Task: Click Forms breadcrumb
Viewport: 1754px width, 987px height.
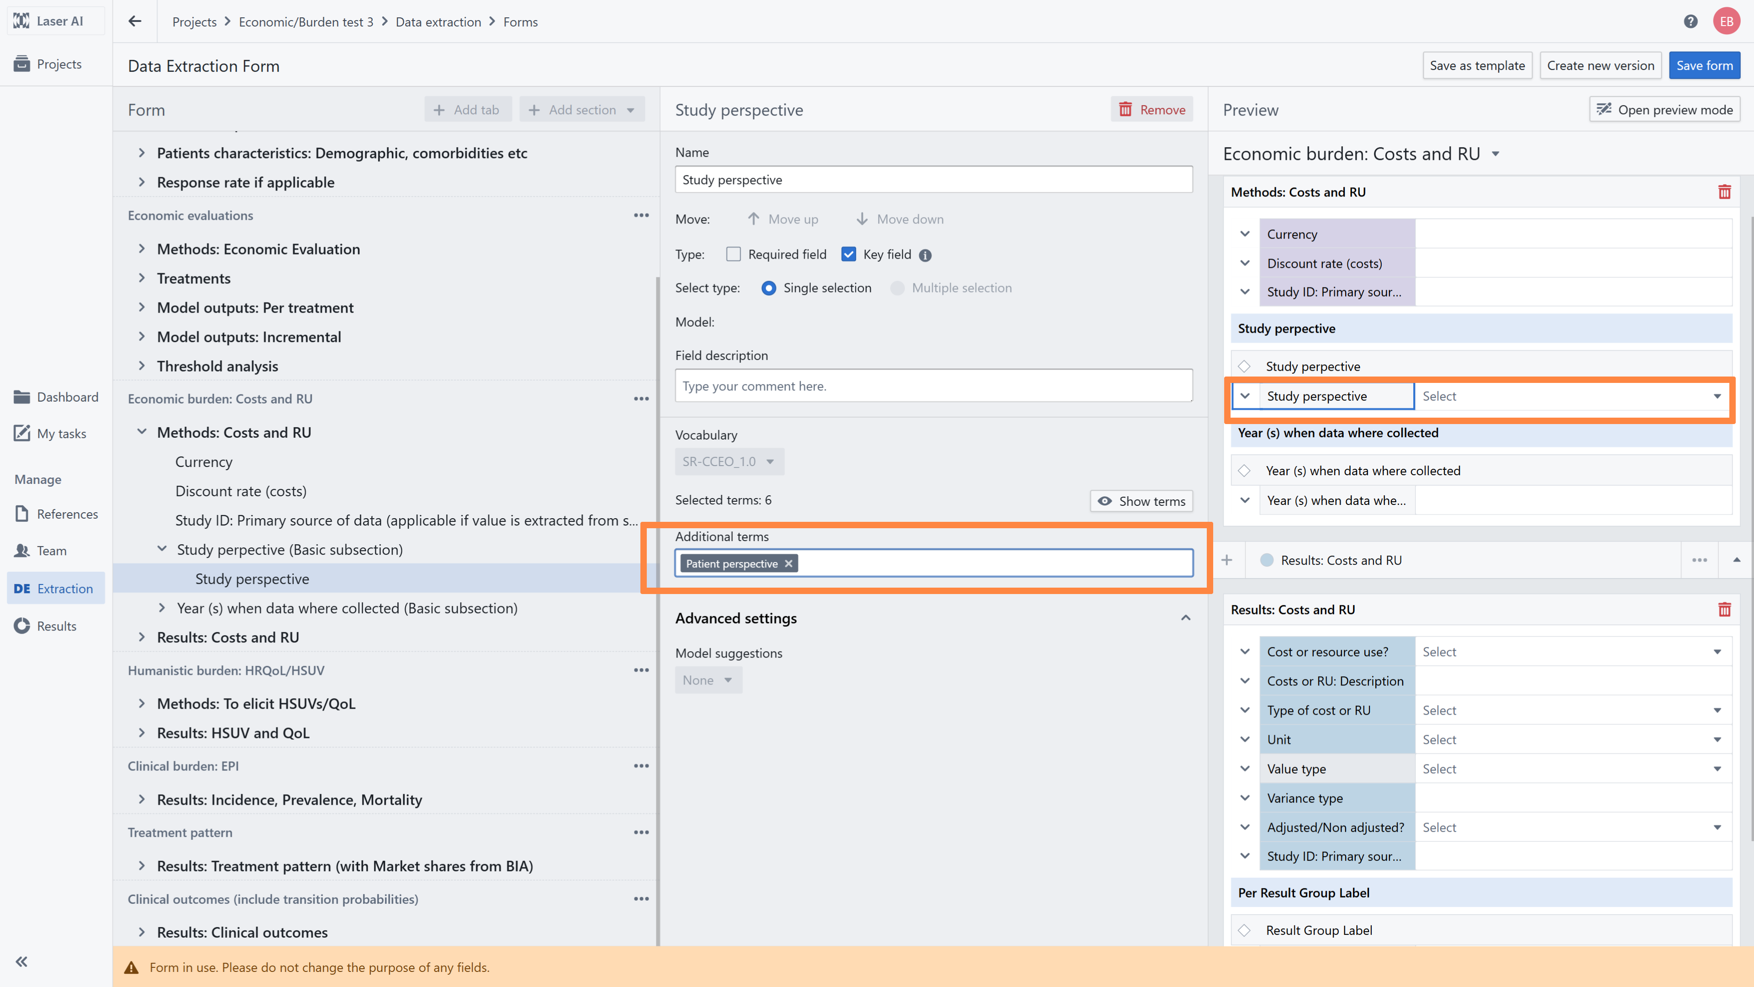Action: 520,22
